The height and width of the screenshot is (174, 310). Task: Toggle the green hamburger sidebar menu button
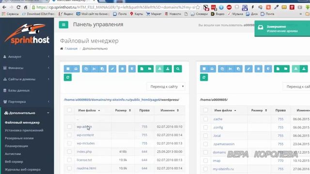(63, 25)
